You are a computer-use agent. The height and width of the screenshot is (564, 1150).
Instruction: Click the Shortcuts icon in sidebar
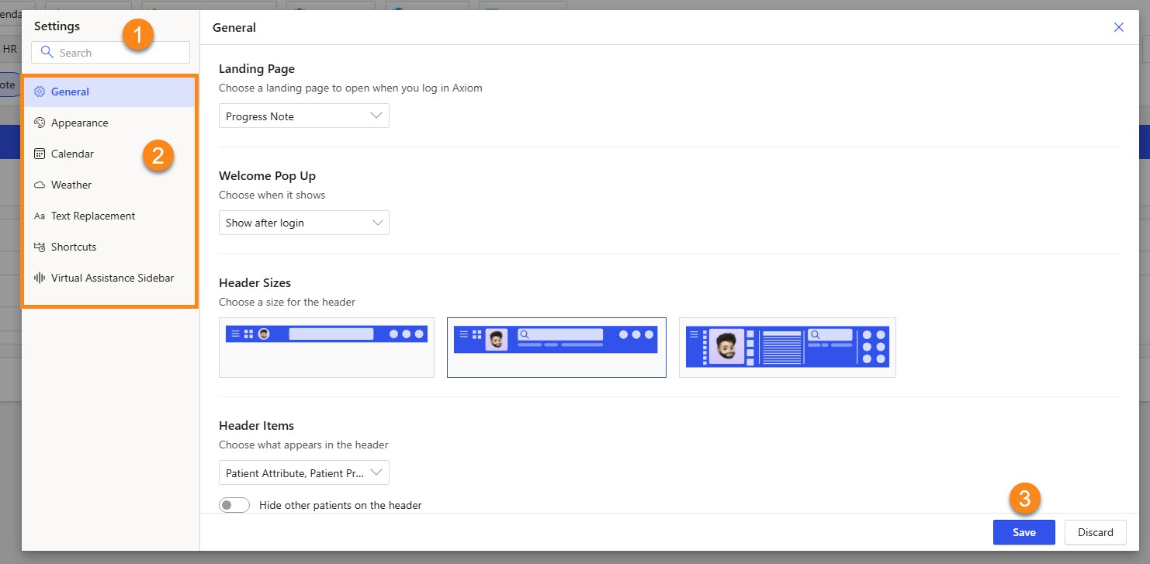click(40, 247)
